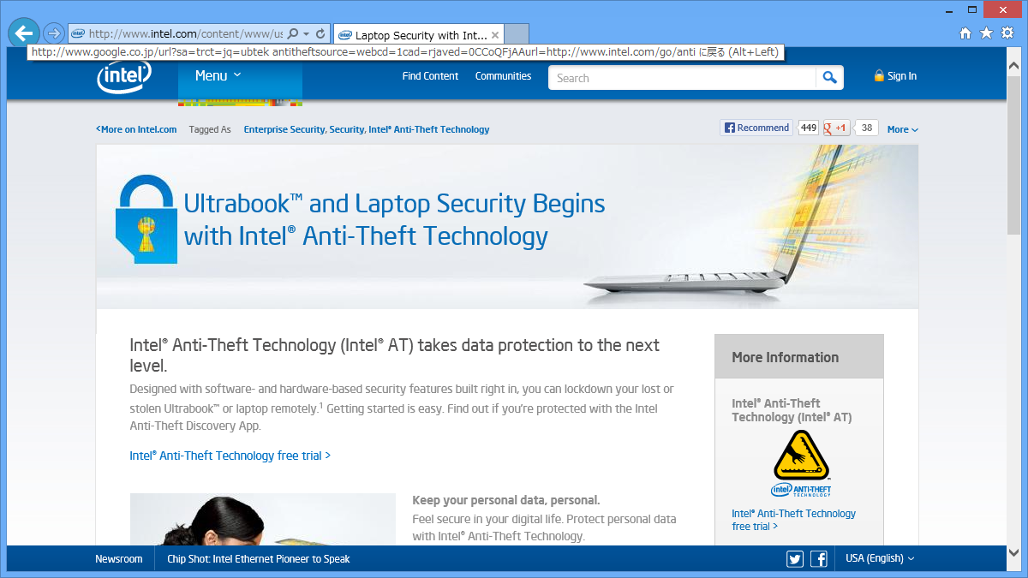Image resolution: width=1028 pixels, height=578 pixels.
Task: Open the Communities menu item
Action: coord(504,76)
